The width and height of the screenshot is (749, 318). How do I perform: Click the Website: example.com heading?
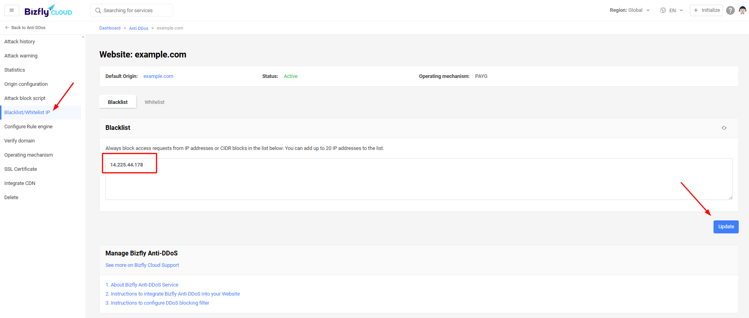[143, 55]
